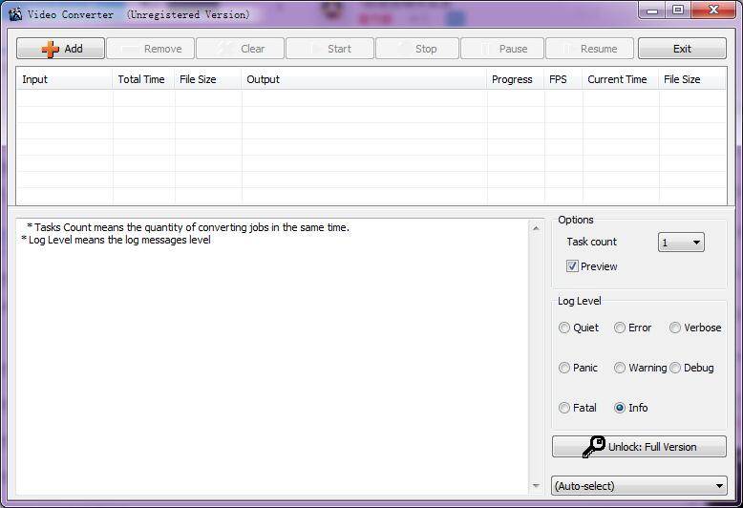Select the Quiet log level

pos(564,328)
